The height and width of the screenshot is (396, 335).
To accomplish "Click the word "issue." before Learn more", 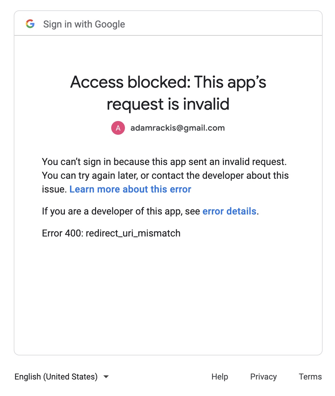I will (54, 189).
